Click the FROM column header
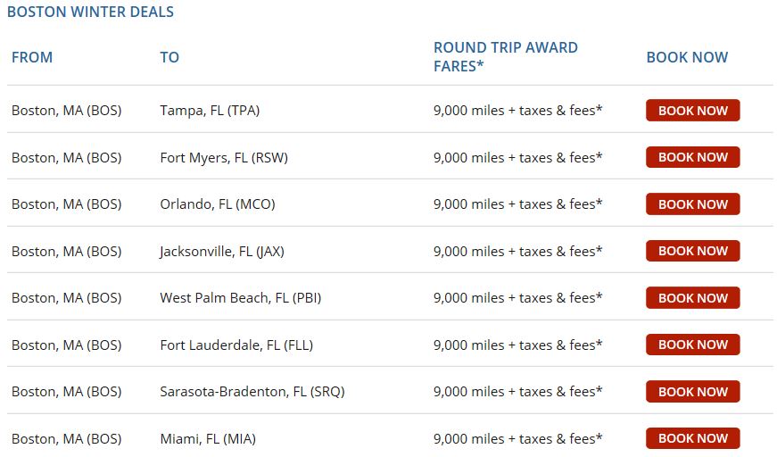 32,57
